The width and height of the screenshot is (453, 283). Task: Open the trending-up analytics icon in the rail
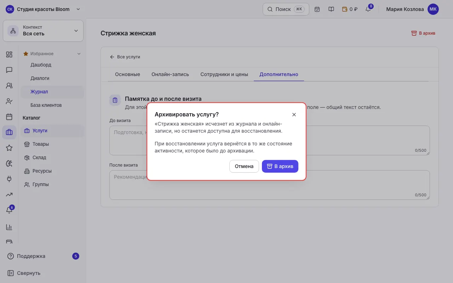coord(9,194)
